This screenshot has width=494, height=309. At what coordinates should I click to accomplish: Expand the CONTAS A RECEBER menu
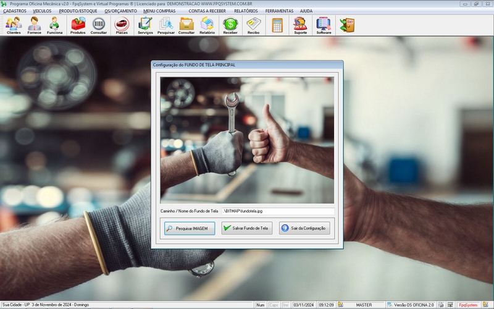[x=207, y=11]
